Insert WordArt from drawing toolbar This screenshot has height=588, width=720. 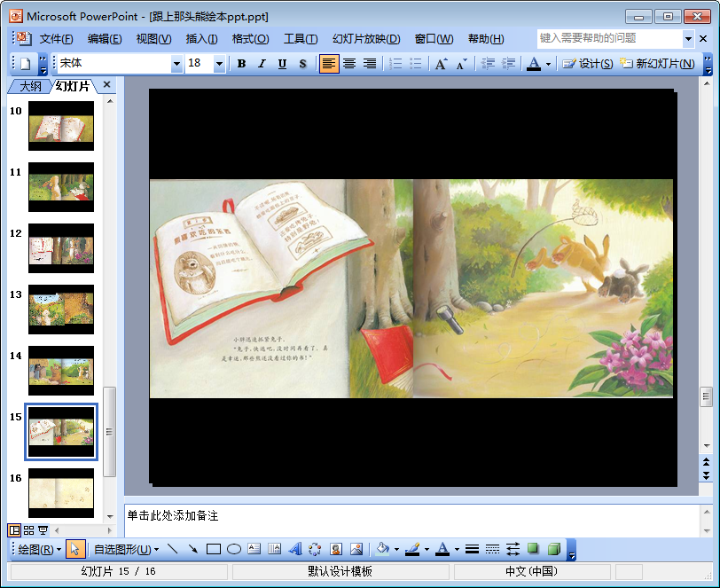[x=294, y=549]
